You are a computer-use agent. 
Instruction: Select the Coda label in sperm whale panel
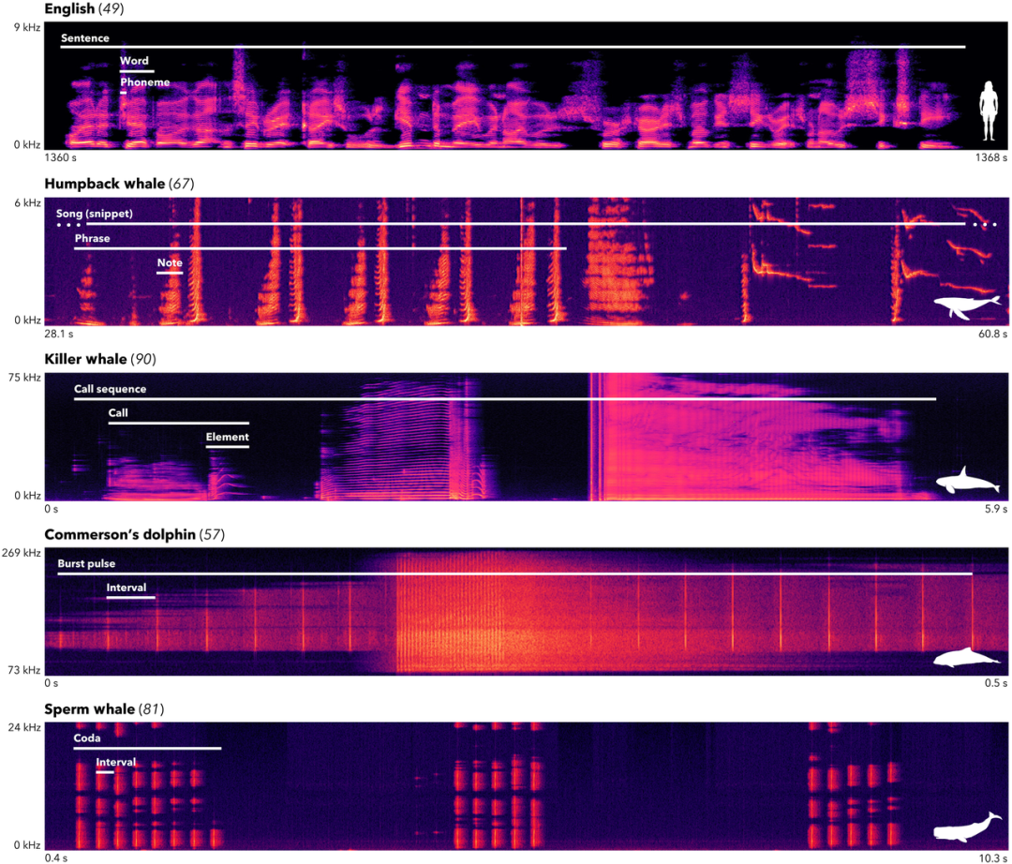pos(87,738)
